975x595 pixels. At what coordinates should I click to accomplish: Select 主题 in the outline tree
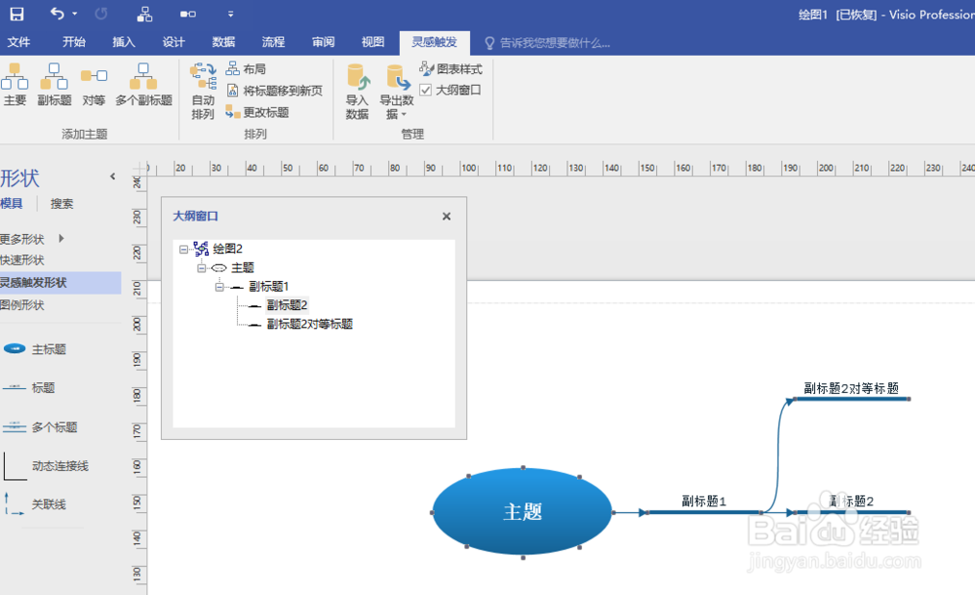click(x=243, y=267)
